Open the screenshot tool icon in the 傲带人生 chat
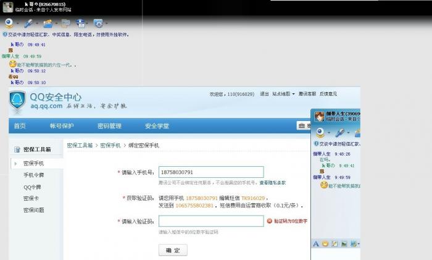The width and height of the screenshot is (432, 260). pyautogui.click(x=353, y=244)
